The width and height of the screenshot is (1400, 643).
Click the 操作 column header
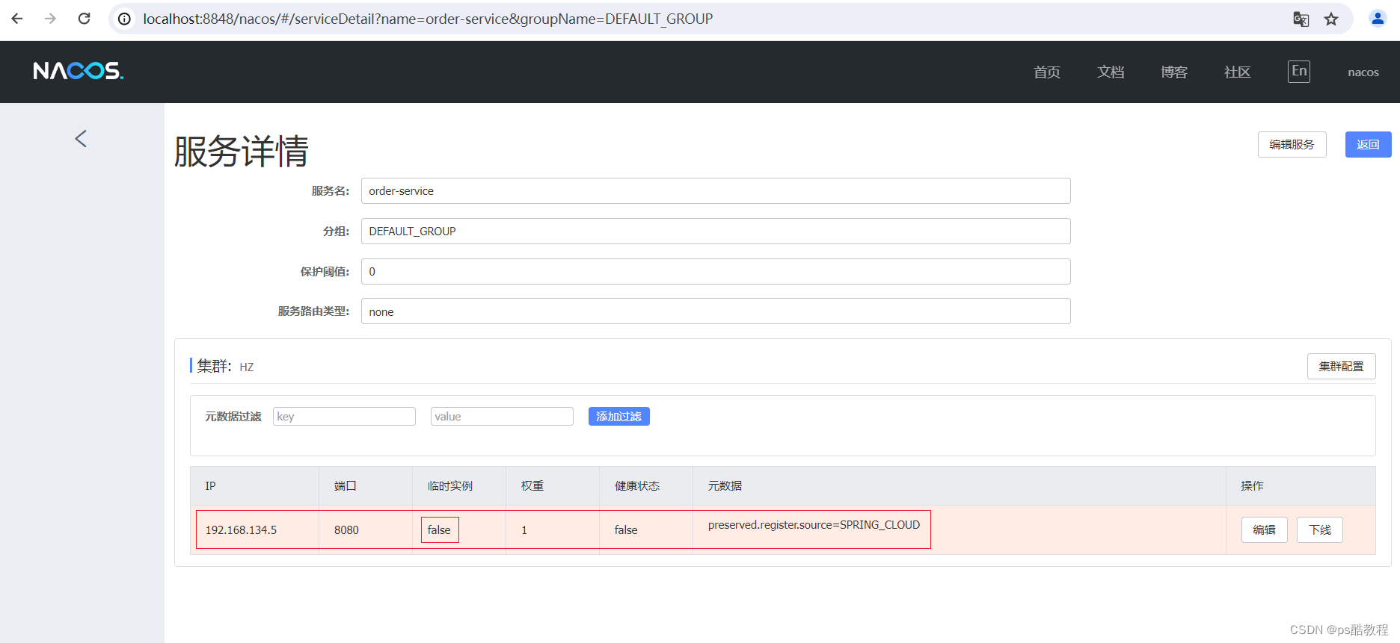[x=1252, y=486]
